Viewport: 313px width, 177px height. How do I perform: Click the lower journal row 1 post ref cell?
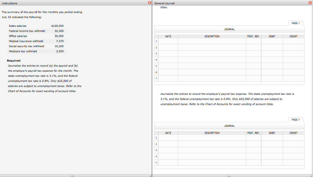(x=254, y=138)
